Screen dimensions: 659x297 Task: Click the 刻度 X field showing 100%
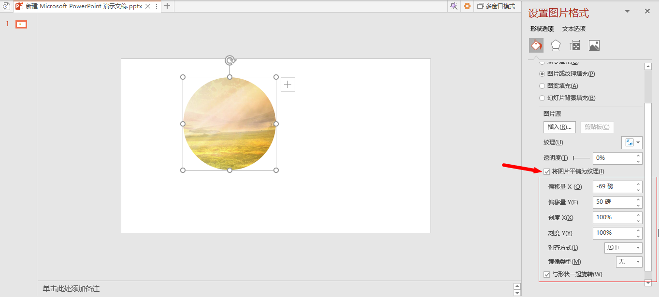point(614,217)
